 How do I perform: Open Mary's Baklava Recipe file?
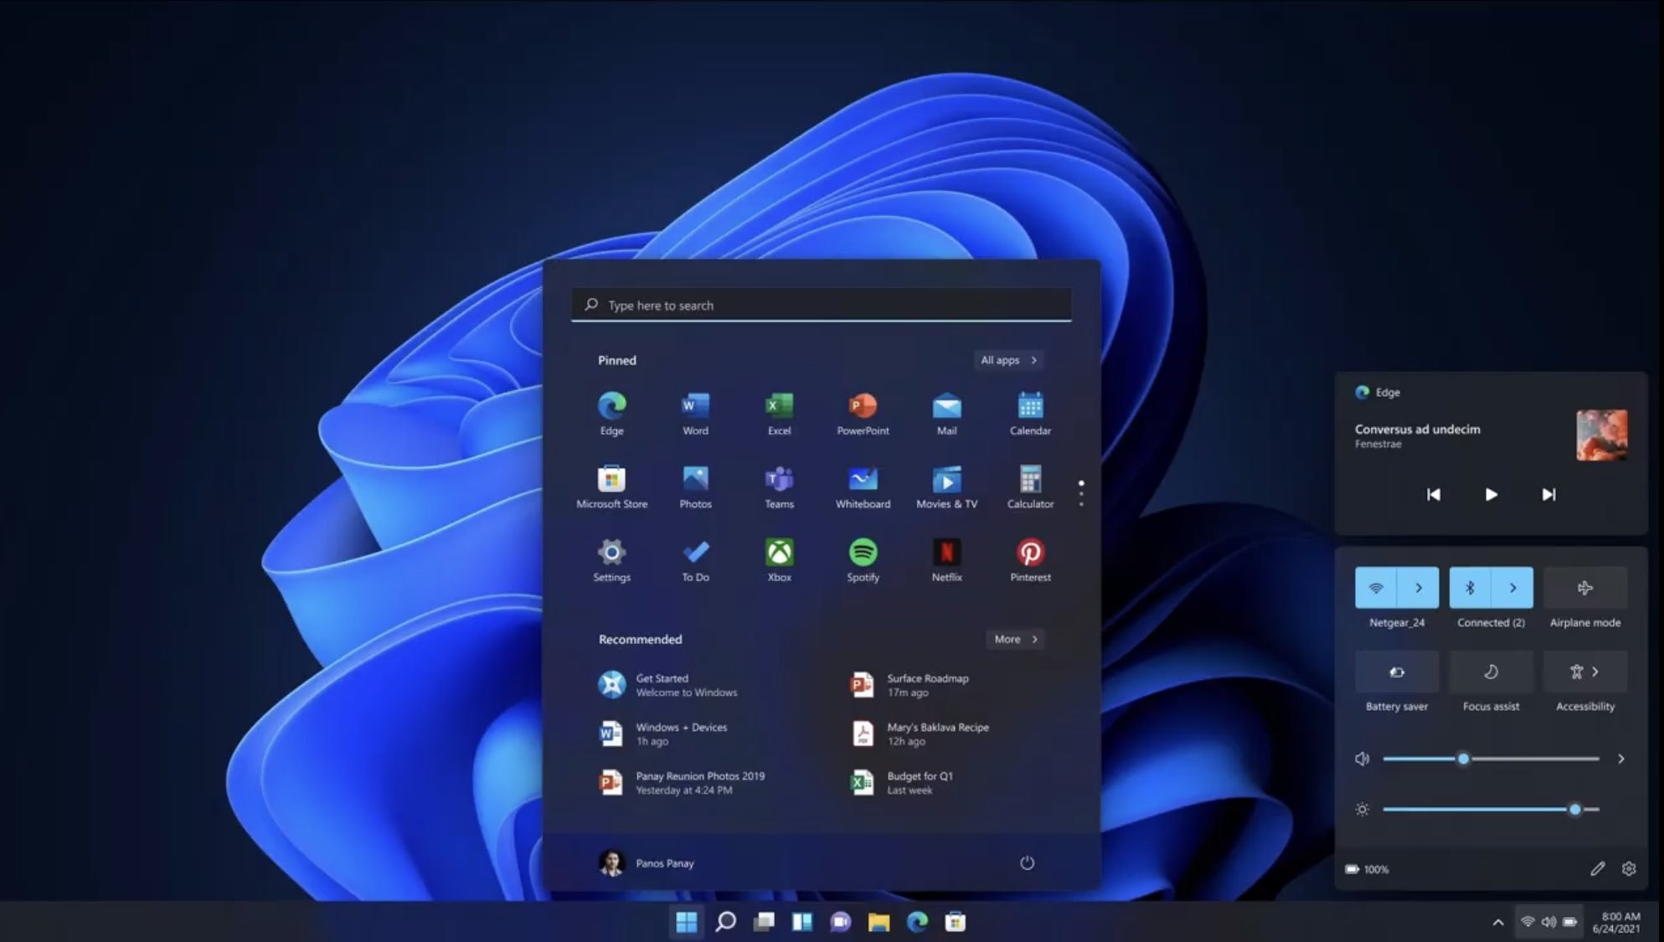coord(937,732)
